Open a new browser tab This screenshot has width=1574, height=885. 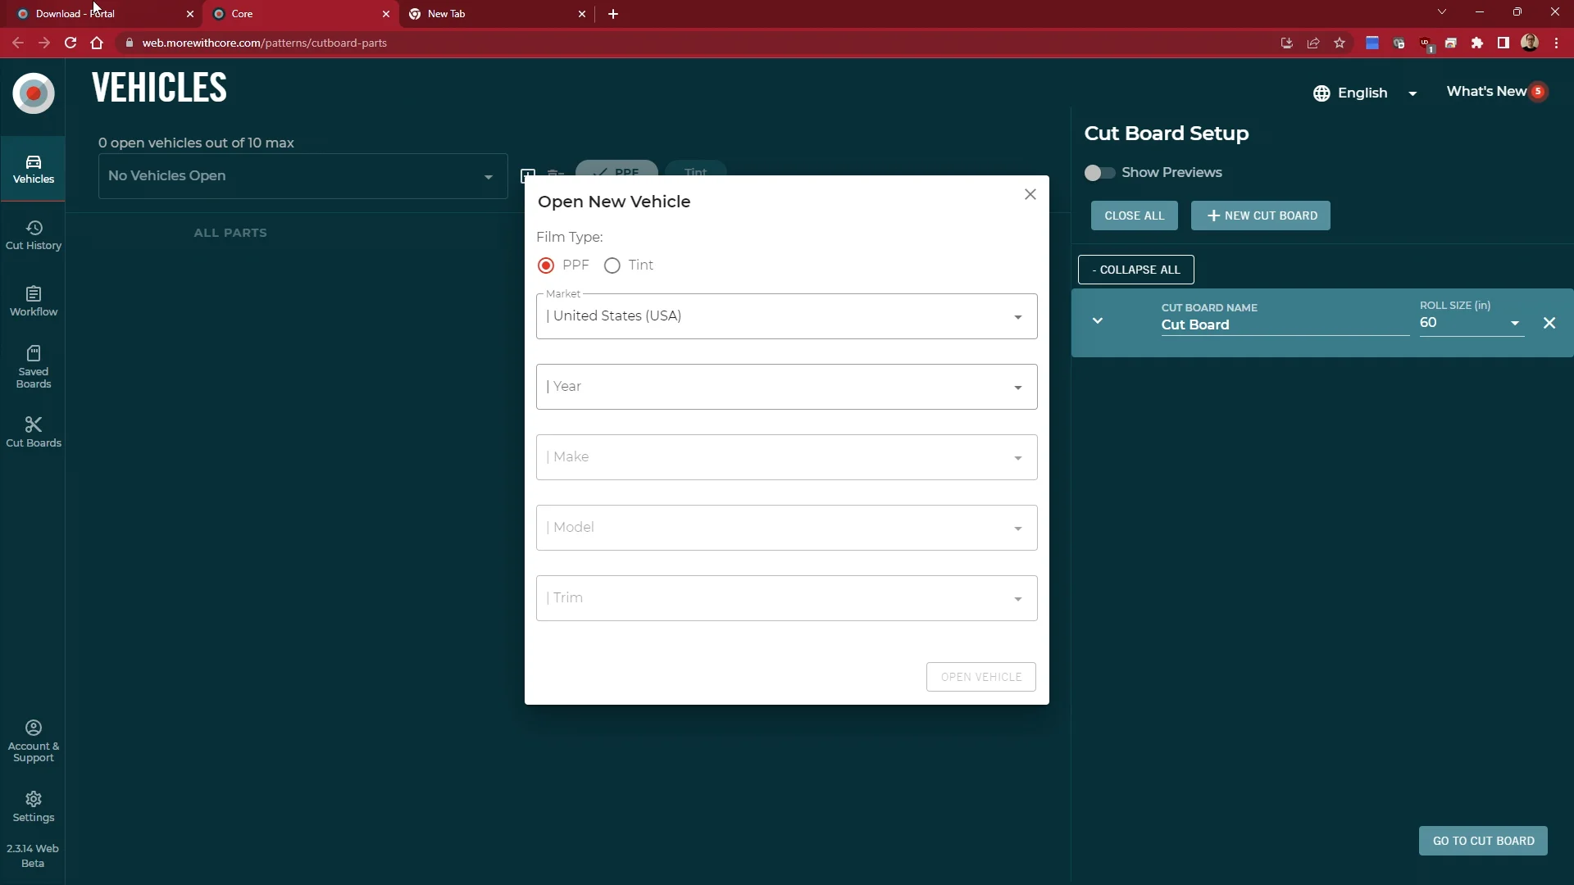(613, 14)
